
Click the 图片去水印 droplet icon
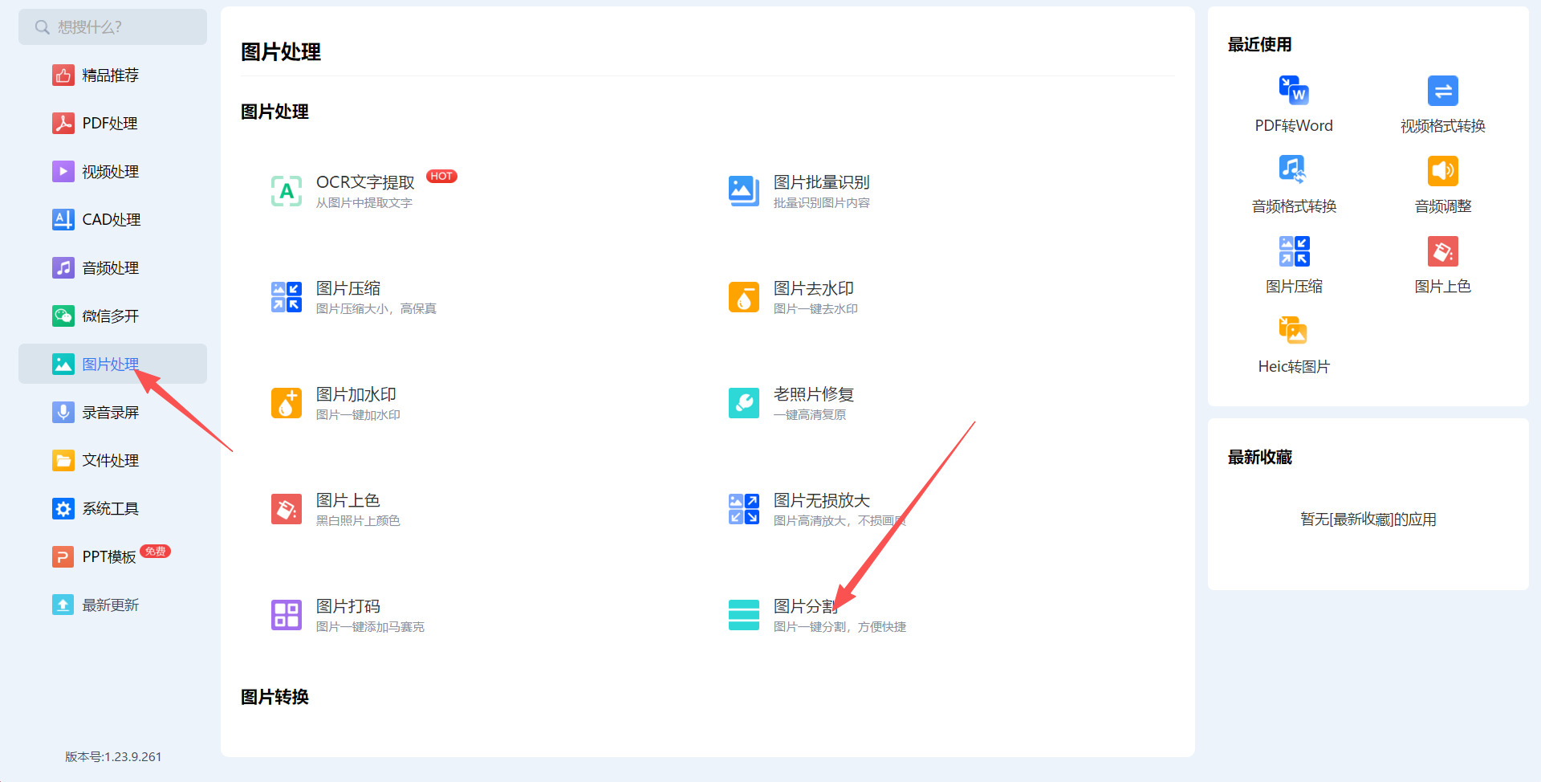(744, 297)
